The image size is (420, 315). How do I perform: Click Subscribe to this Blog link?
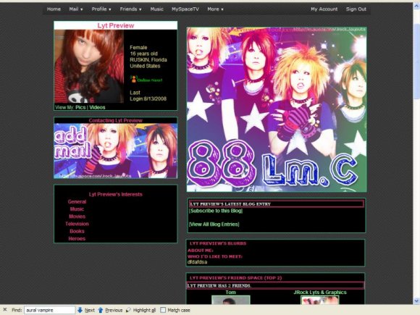[216, 211]
